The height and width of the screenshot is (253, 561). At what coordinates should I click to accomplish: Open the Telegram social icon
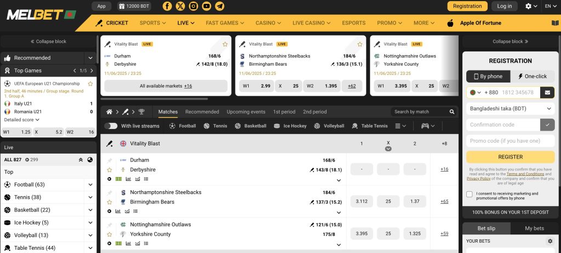coord(220,6)
